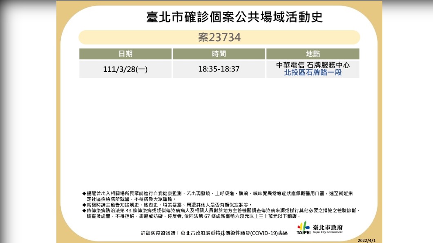The image size is (433, 243).
Task: Click the legal note mentioning 第 43 條
Action: [221, 210]
